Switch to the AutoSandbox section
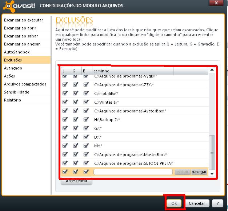Viewport: 228px width, 211px height. click(17, 52)
